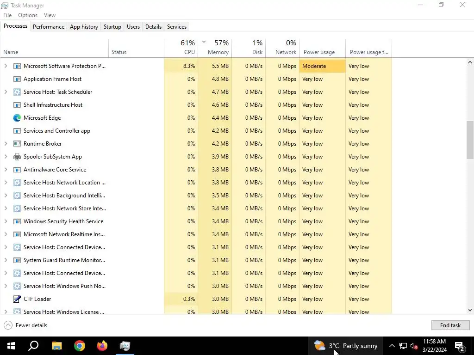Click the Antimalware Core Service icon
Image resolution: width=474 pixels, height=355 pixels.
point(17,170)
